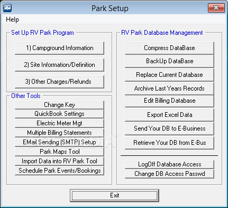Viewport: 228px width, 208px height.
Task: Click Change DB Access Passwd
Action: pyautogui.click(x=169, y=174)
